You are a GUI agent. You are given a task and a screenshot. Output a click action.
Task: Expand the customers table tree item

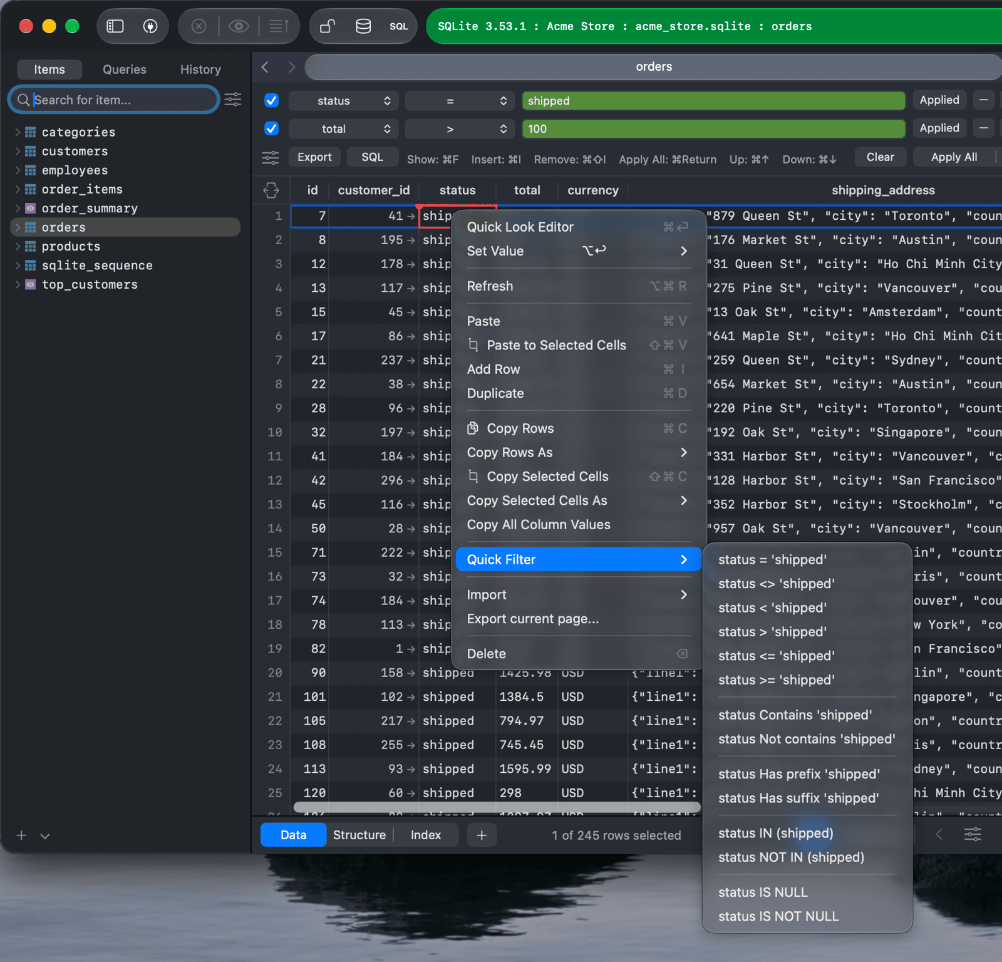[18, 151]
